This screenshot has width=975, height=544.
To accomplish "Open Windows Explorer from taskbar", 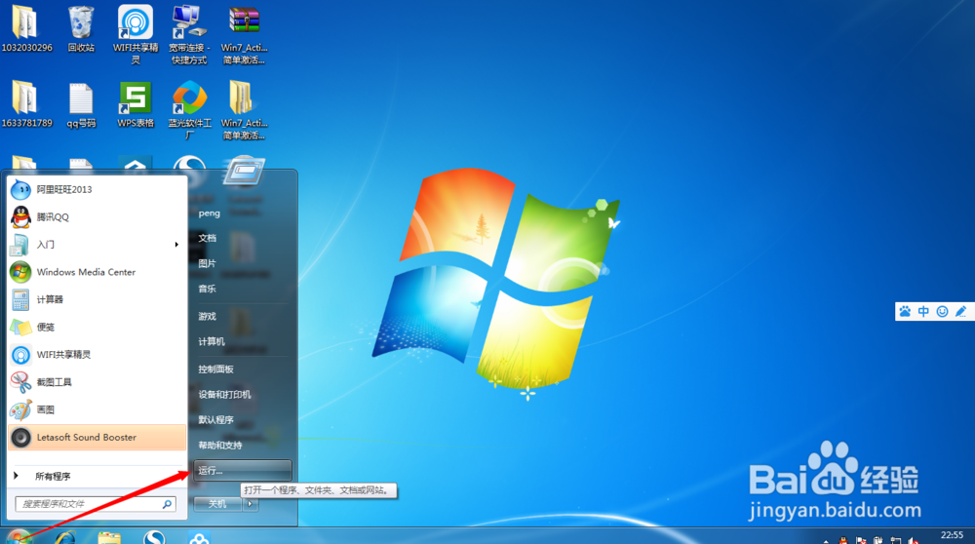I will point(109,537).
